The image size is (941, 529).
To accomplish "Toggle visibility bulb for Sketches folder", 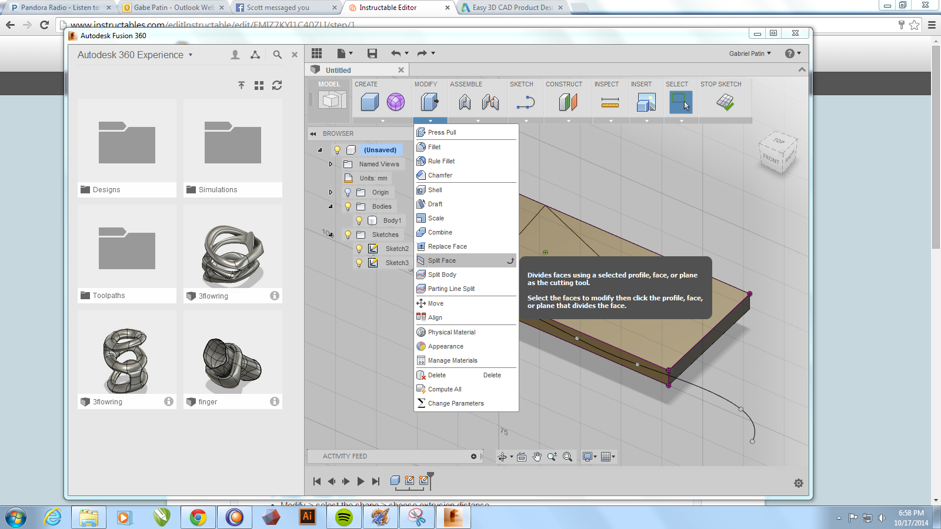I will pyautogui.click(x=348, y=235).
